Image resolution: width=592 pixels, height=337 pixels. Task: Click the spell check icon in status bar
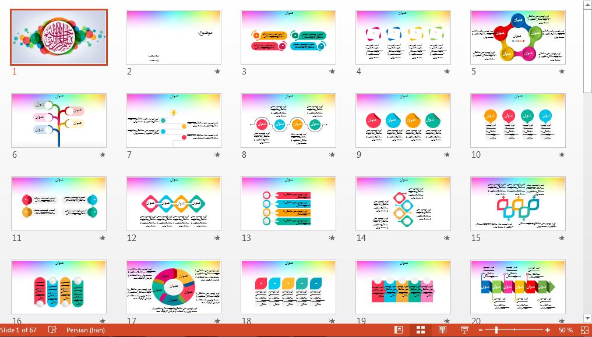(52, 330)
